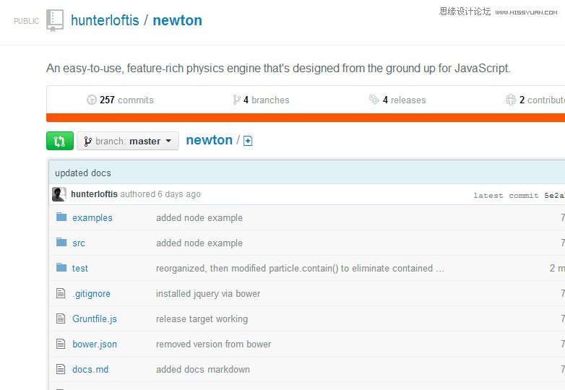
Task: Open hunterloftis author link in commit row
Action: [94, 194]
